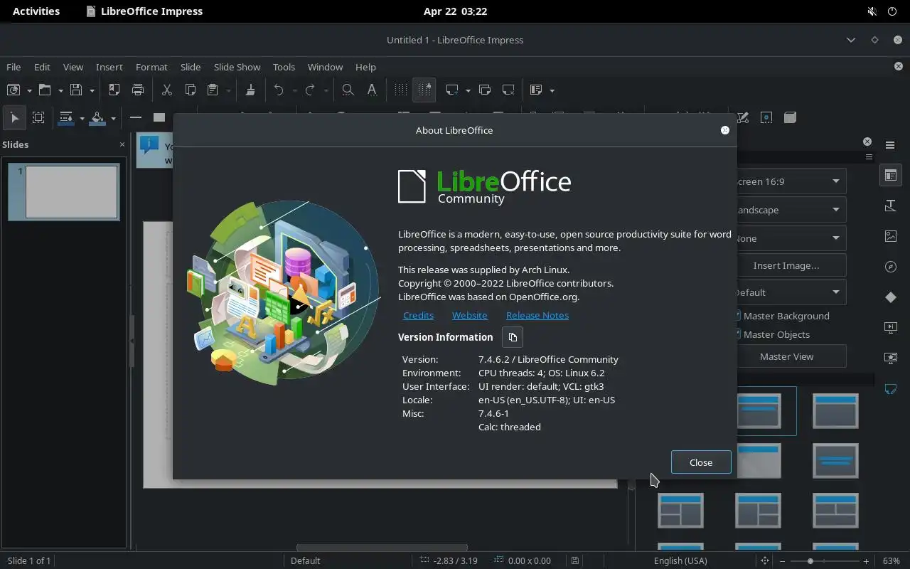Click the Cut scissors icon
Screen dimensions: 910x569
point(167,90)
